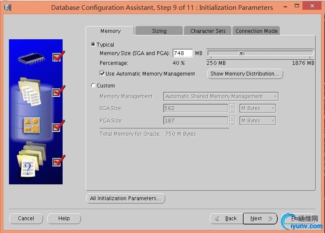Click the SGA Size input field
325x233 pixels.
196,108
